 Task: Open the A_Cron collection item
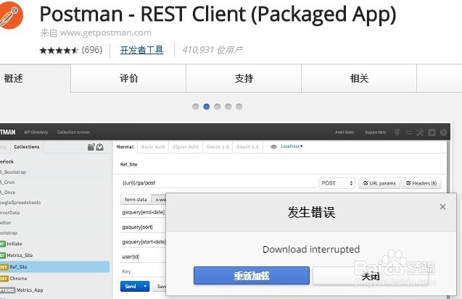[x=8, y=182]
